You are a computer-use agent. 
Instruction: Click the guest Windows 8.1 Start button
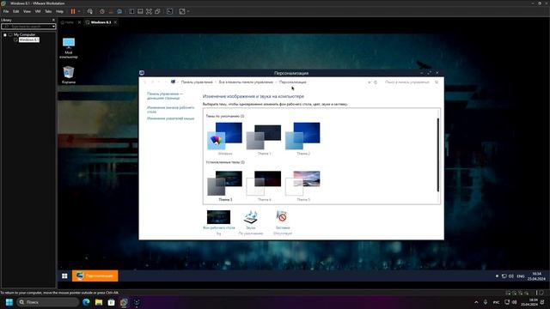point(64,276)
